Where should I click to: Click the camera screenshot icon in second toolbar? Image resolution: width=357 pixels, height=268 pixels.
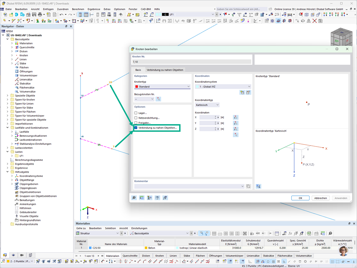coord(320,21)
